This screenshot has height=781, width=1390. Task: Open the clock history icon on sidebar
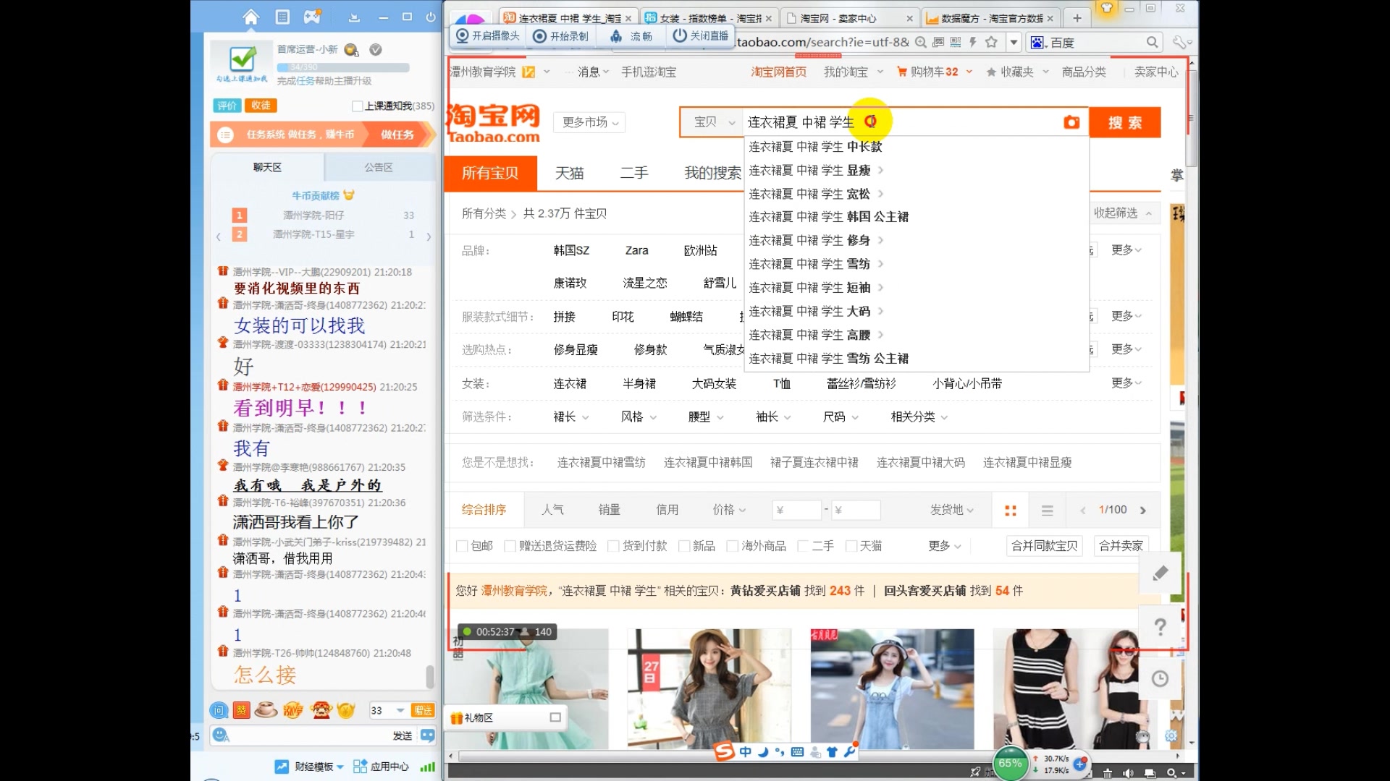click(1160, 679)
